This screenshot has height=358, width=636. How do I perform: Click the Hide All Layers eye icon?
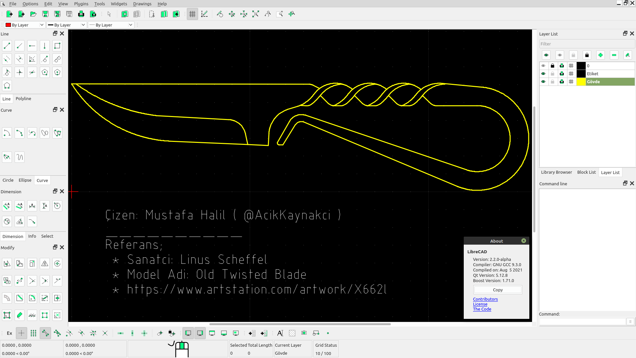click(x=560, y=55)
